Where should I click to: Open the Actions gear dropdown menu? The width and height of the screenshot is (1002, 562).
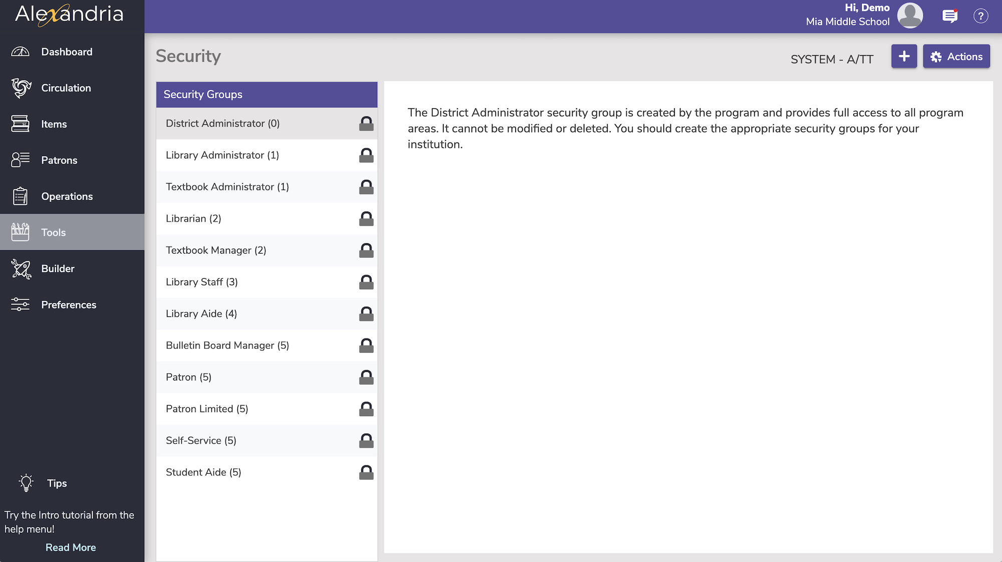(x=956, y=57)
